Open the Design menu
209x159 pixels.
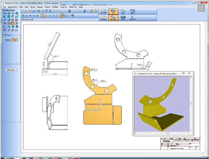(40, 7)
